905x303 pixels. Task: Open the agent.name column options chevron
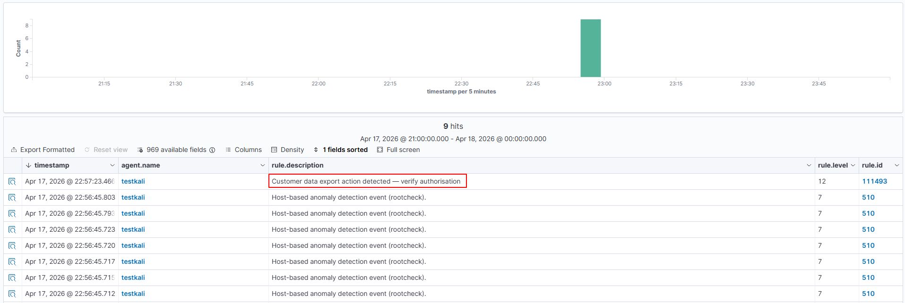point(262,165)
